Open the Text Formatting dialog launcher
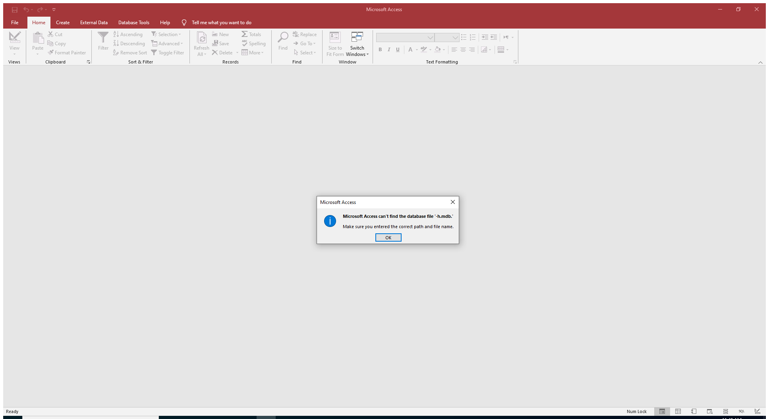The height and width of the screenshot is (419, 769). [x=515, y=62]
